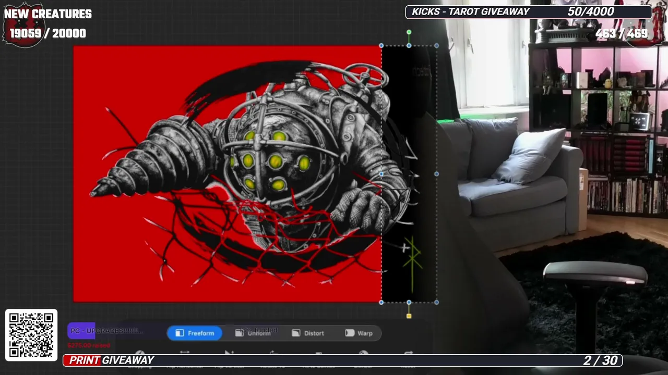Click the "KICKS - TAROT GIVEAWAY" label

click(471, 12)
